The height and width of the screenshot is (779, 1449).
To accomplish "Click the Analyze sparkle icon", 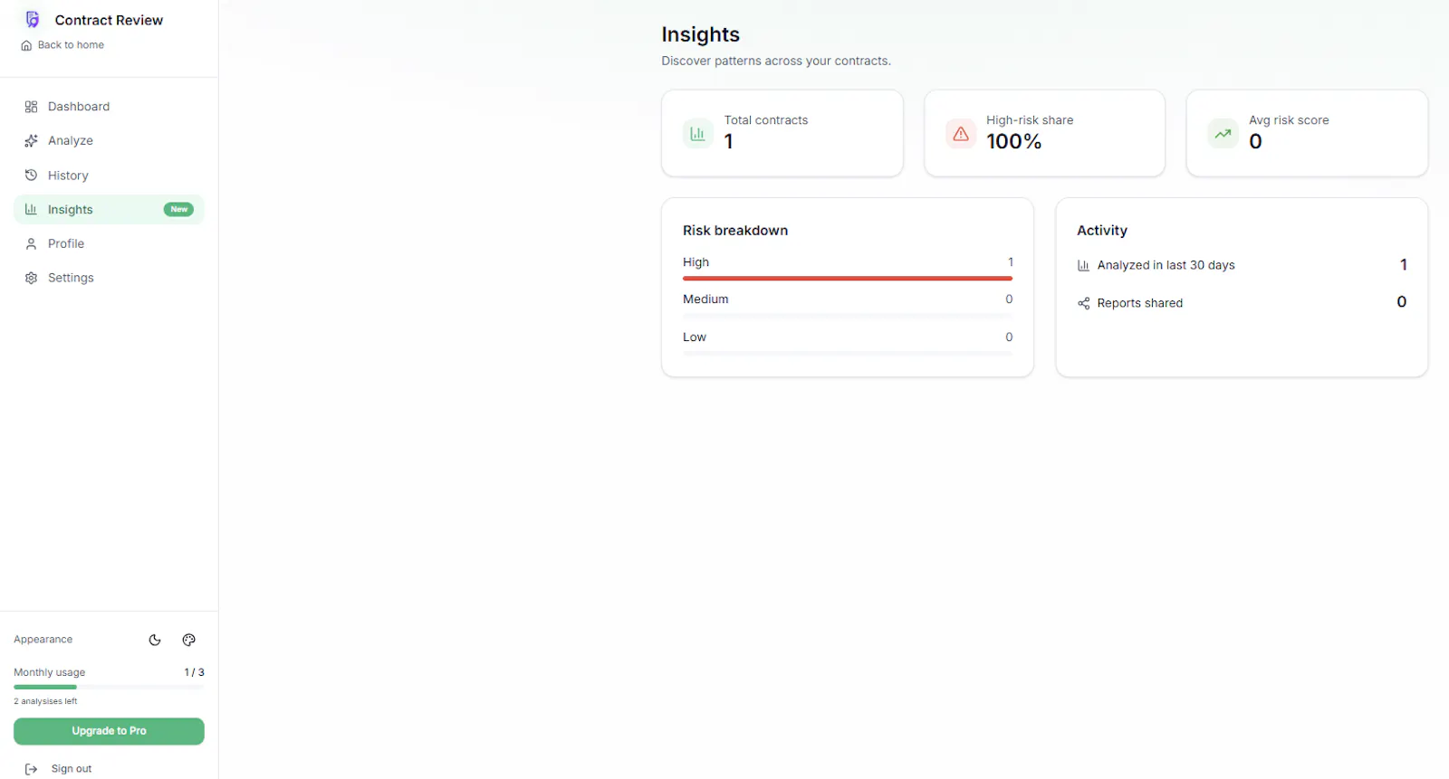I will point(31,141).
